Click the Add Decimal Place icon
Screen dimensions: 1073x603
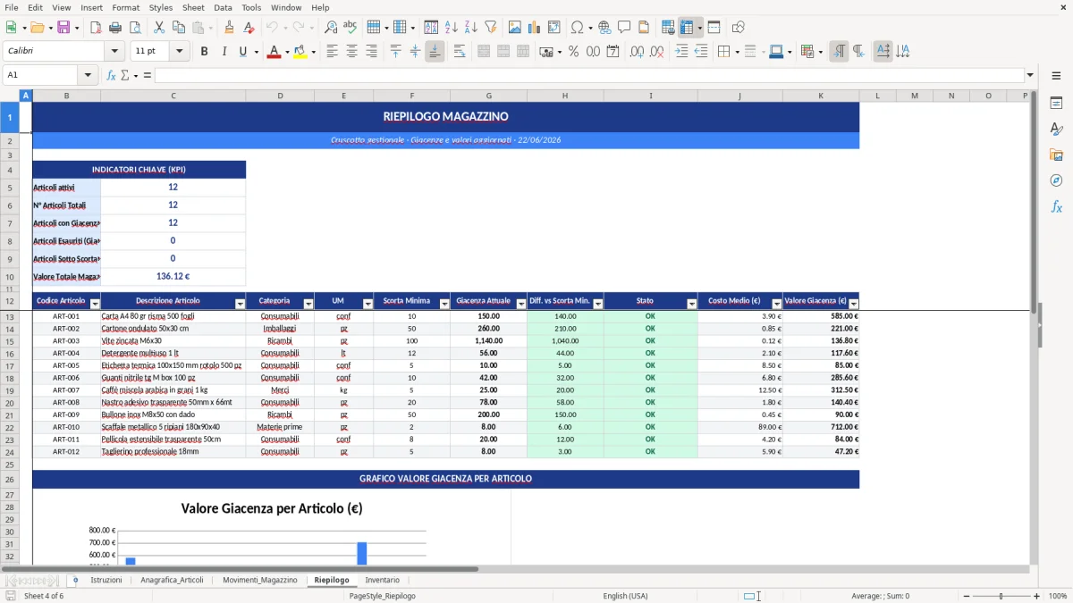pyautogui.click(x=638, y=52)
